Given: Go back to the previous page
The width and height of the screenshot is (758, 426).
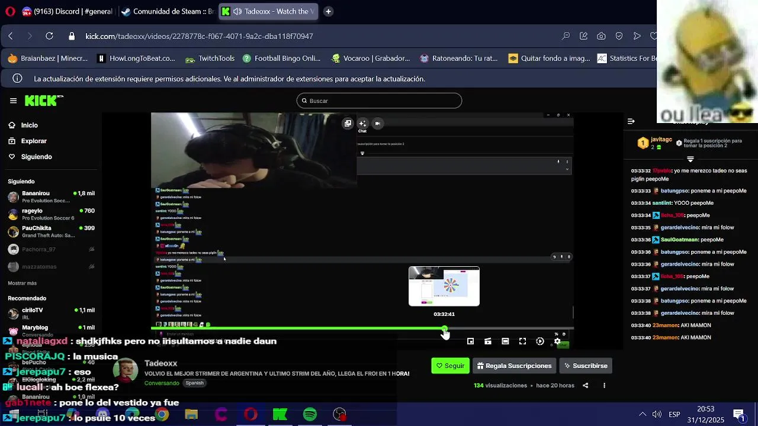Looking at the screenshot, I should [11, 36].
